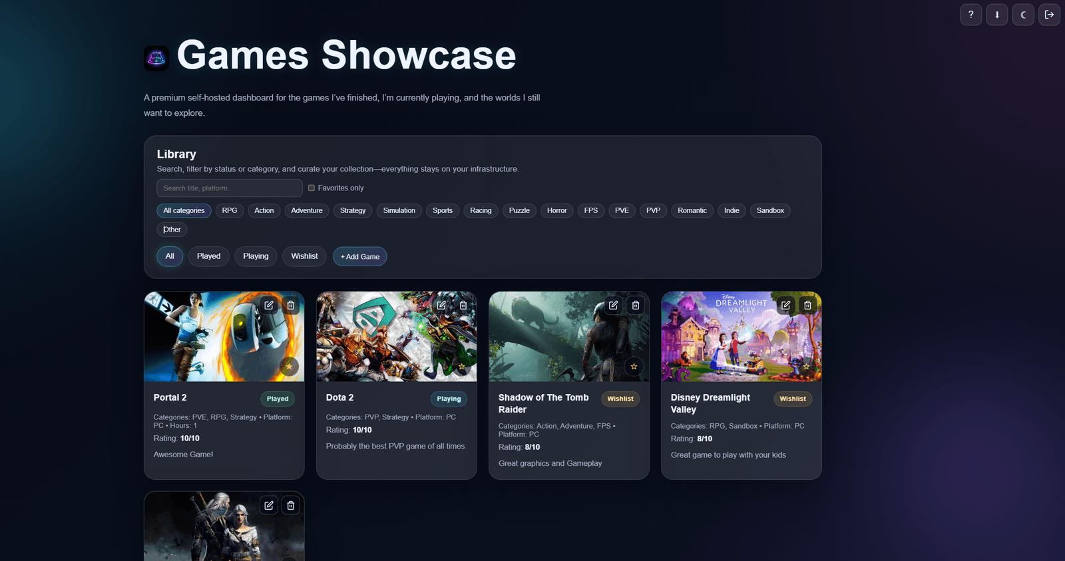Viewport: 1065px width, 561px height.
Task: Edit the Disney Dreamlight Valley card
Action: click(x=786, y=305)
